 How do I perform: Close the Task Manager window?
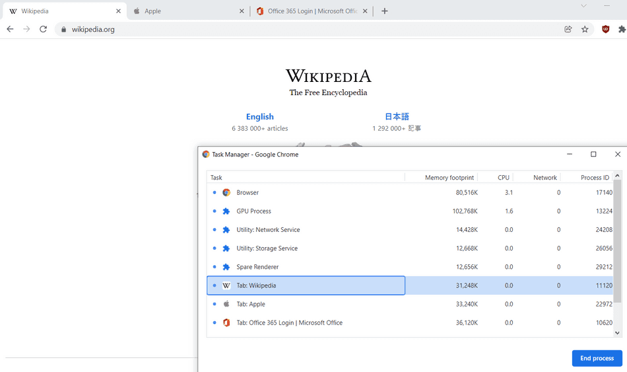[617, 154]
